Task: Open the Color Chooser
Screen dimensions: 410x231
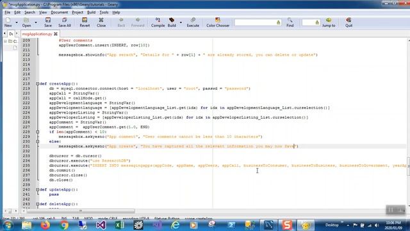Action: click(218, 22)
